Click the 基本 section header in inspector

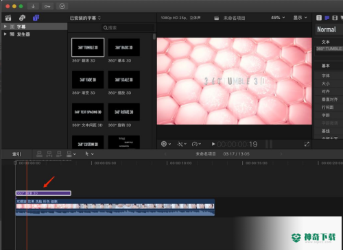pos(326,66)
